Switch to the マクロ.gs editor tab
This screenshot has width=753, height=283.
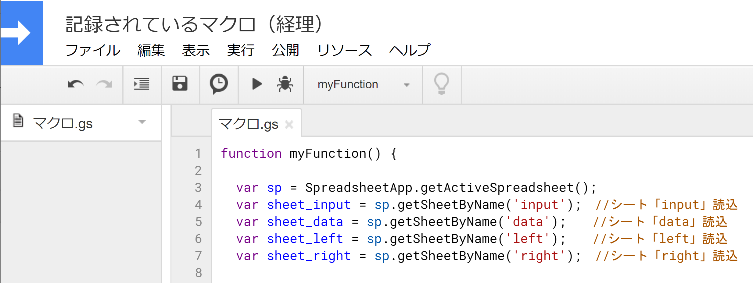[x=249, y=124]
